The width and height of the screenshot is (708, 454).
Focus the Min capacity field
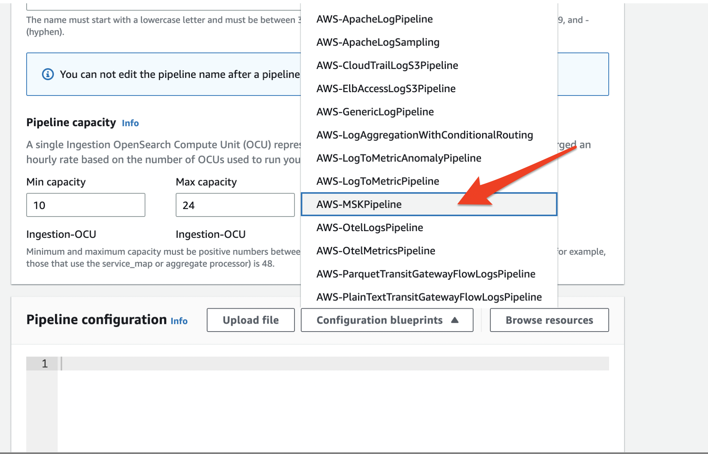(x=86, y=205)
